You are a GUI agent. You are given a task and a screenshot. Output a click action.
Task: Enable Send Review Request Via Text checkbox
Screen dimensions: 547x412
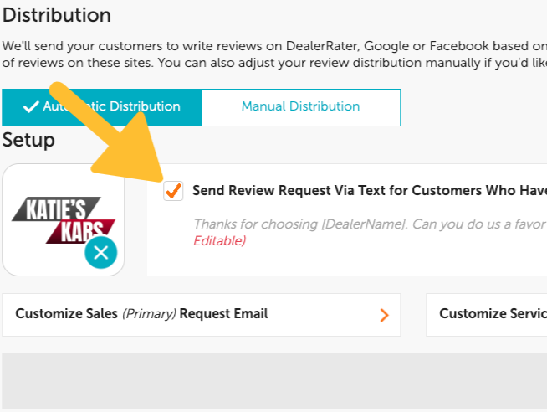(174, 191)
